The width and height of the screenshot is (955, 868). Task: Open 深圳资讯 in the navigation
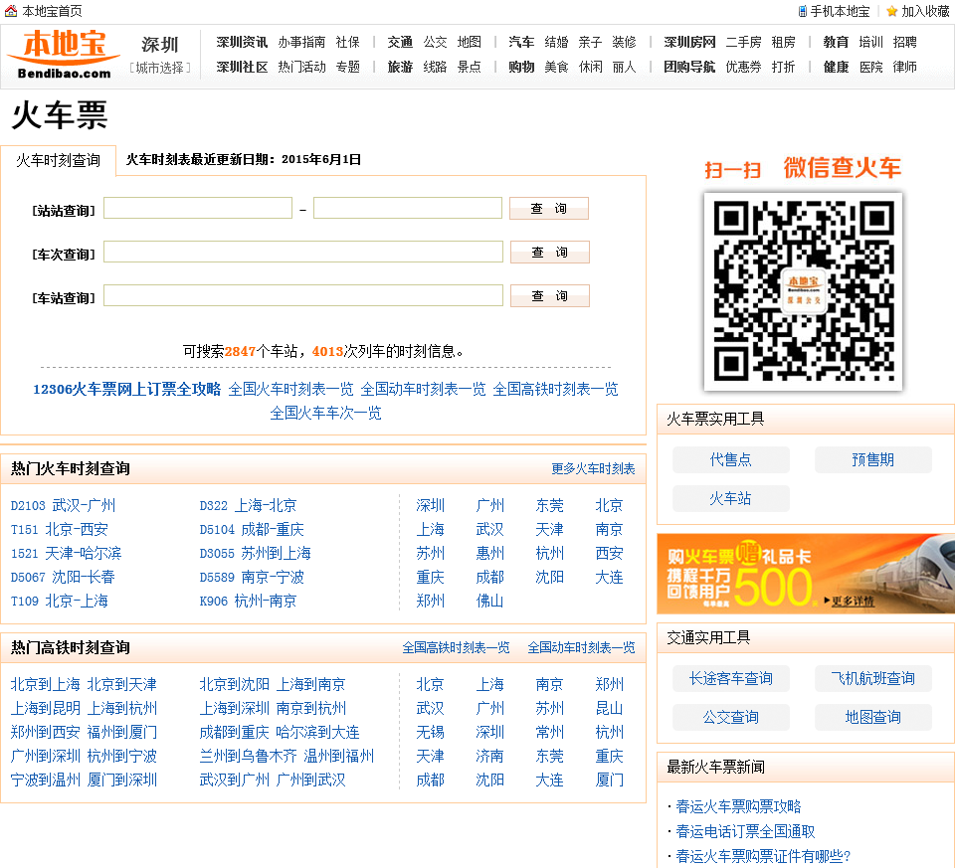point(242,42)
